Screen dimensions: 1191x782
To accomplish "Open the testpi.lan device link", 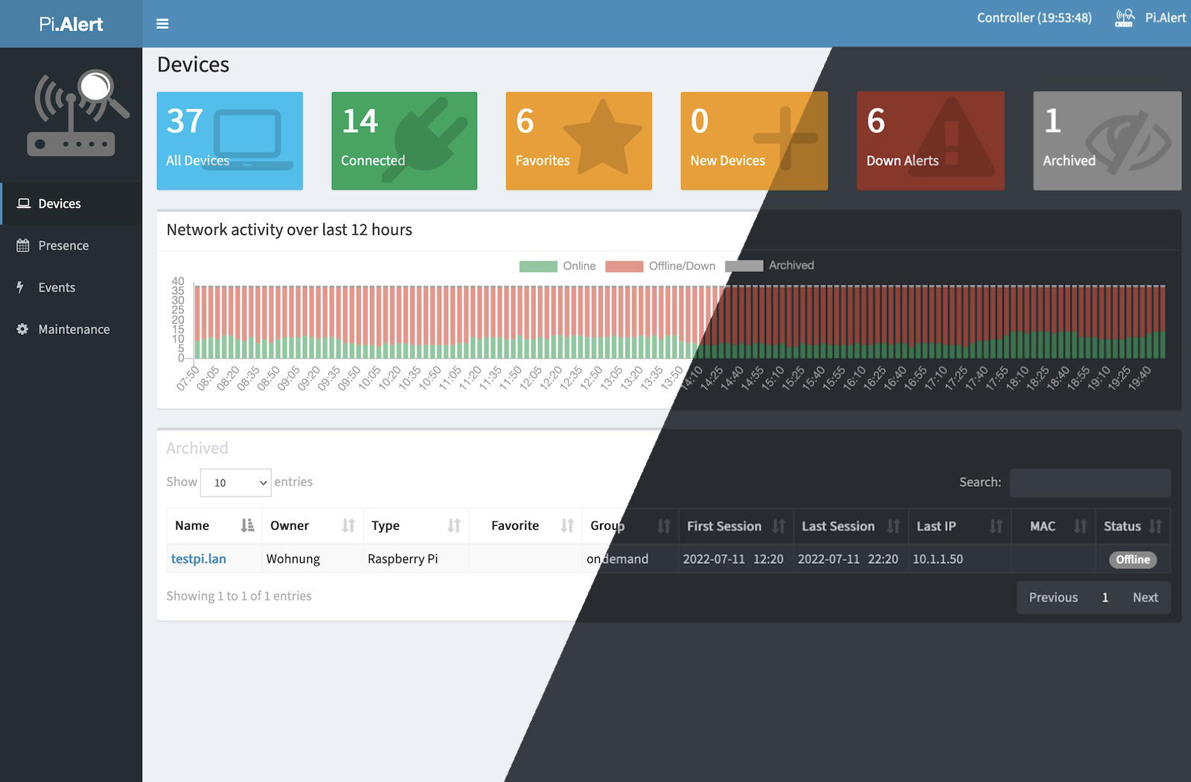I will tap(199, 559).
